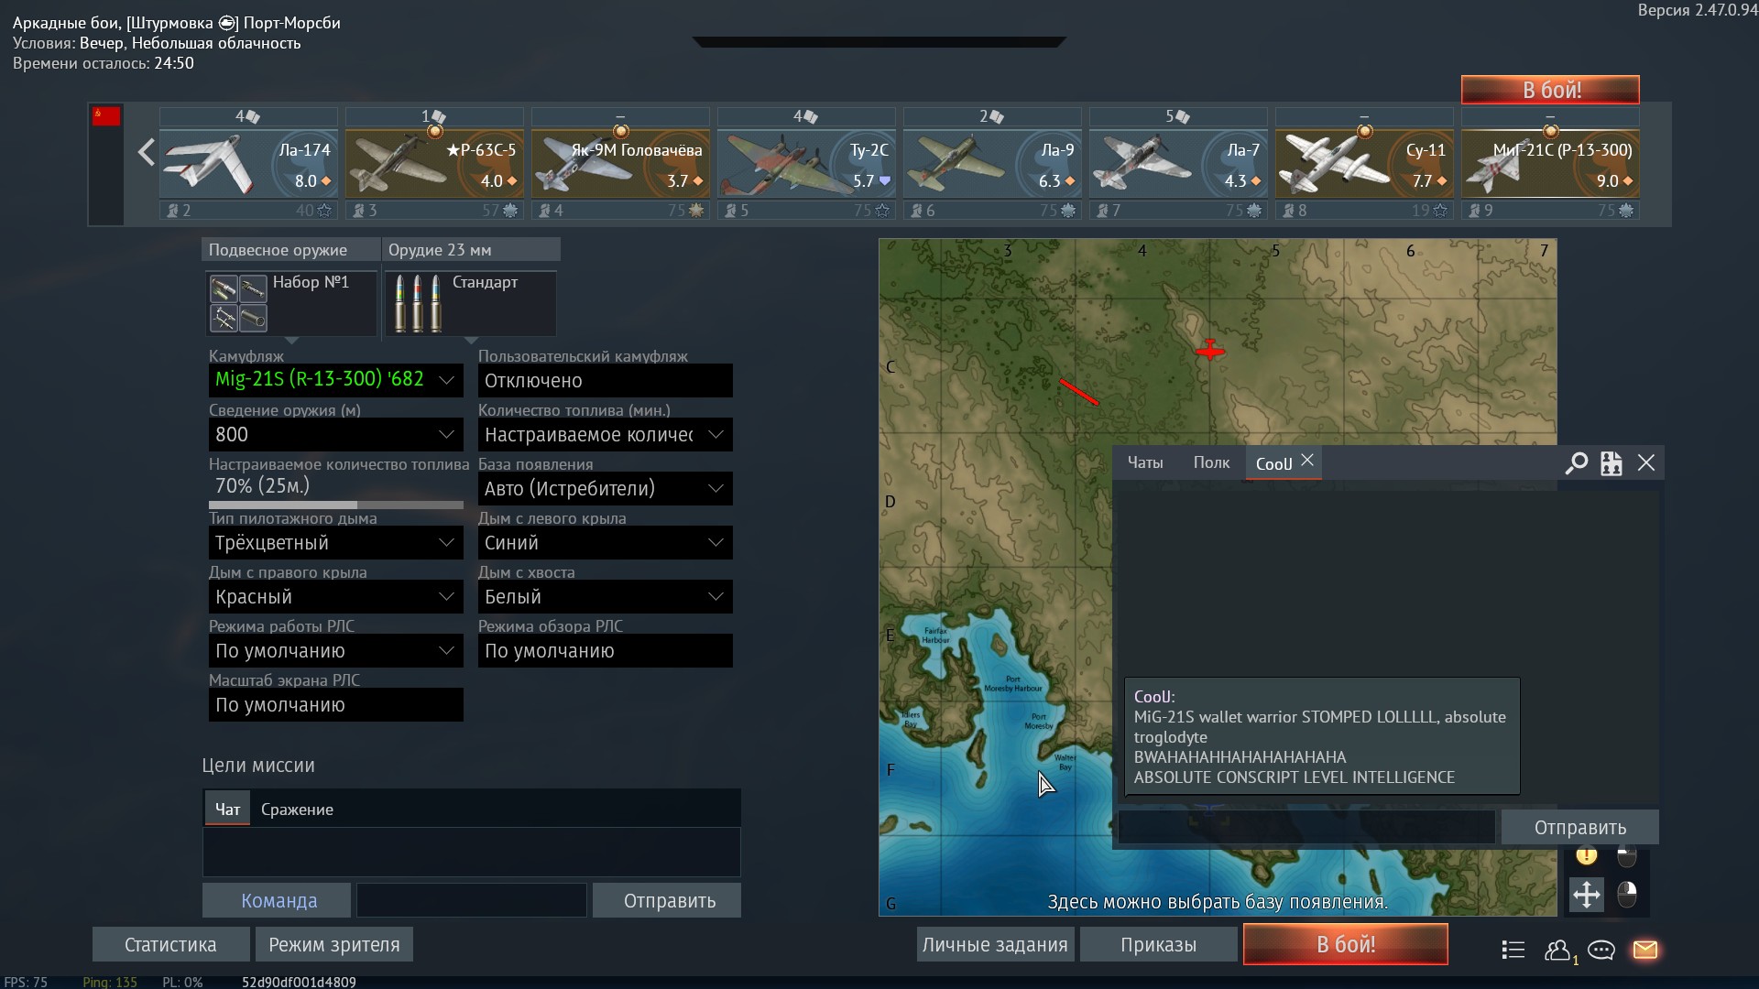Toggle the Команда chat channel button
This screenshot has width=1759, height=989.
click(x=277, y=900)
